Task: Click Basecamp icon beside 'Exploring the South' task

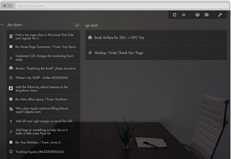Action: tap(11, 68)
